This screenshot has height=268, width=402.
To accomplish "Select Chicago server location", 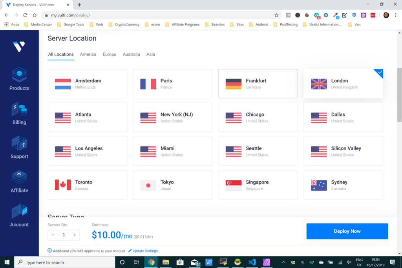I will pyautogui.click(x=258, y=117).
